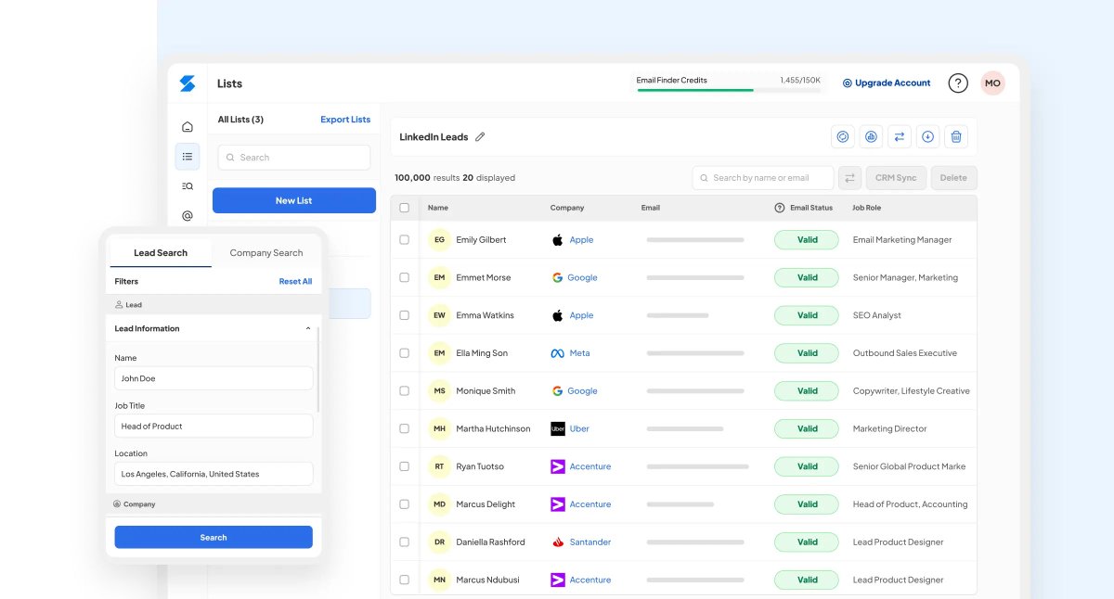Click the Valid status badge for Emmet Morse
Screen dimensions: 1114x599
[x=808, y=277]
